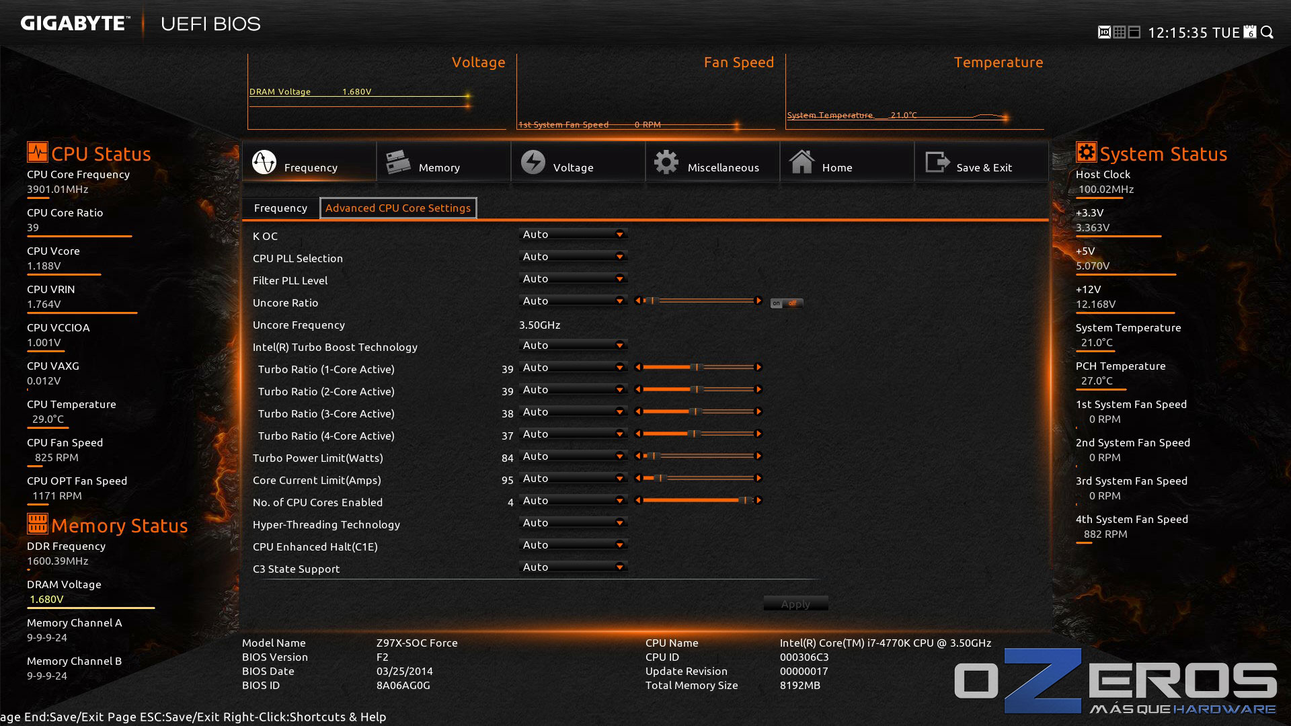The height and width of the screenshot is (726, 1291).
Task: Select Advanced CPU Core Settings sub-tab
Action: click(398, 208)
